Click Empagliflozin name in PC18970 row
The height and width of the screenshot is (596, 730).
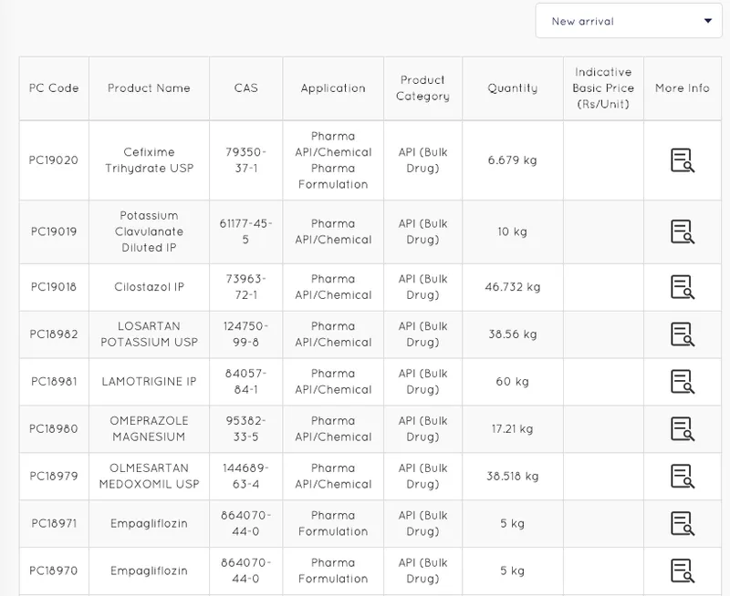(x=149, y=570)
